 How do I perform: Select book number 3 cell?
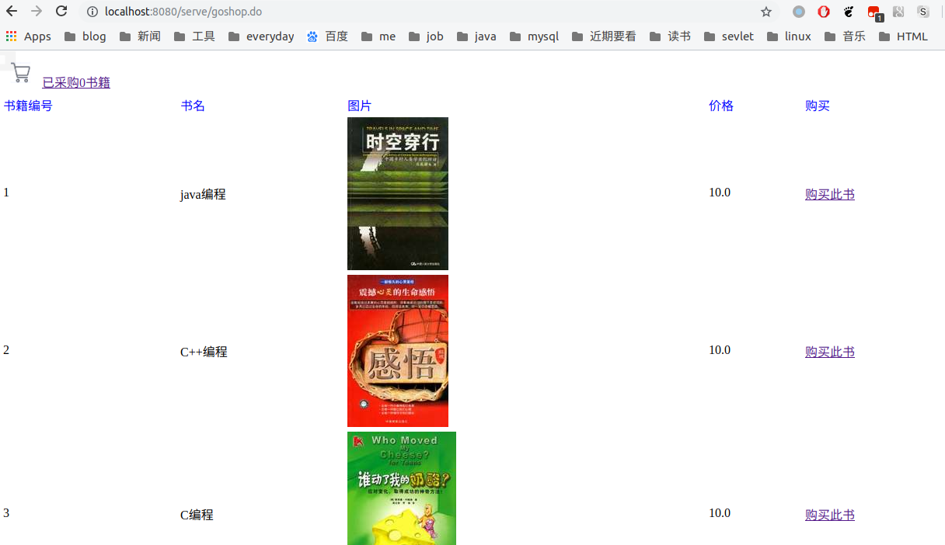coord(6,513)
